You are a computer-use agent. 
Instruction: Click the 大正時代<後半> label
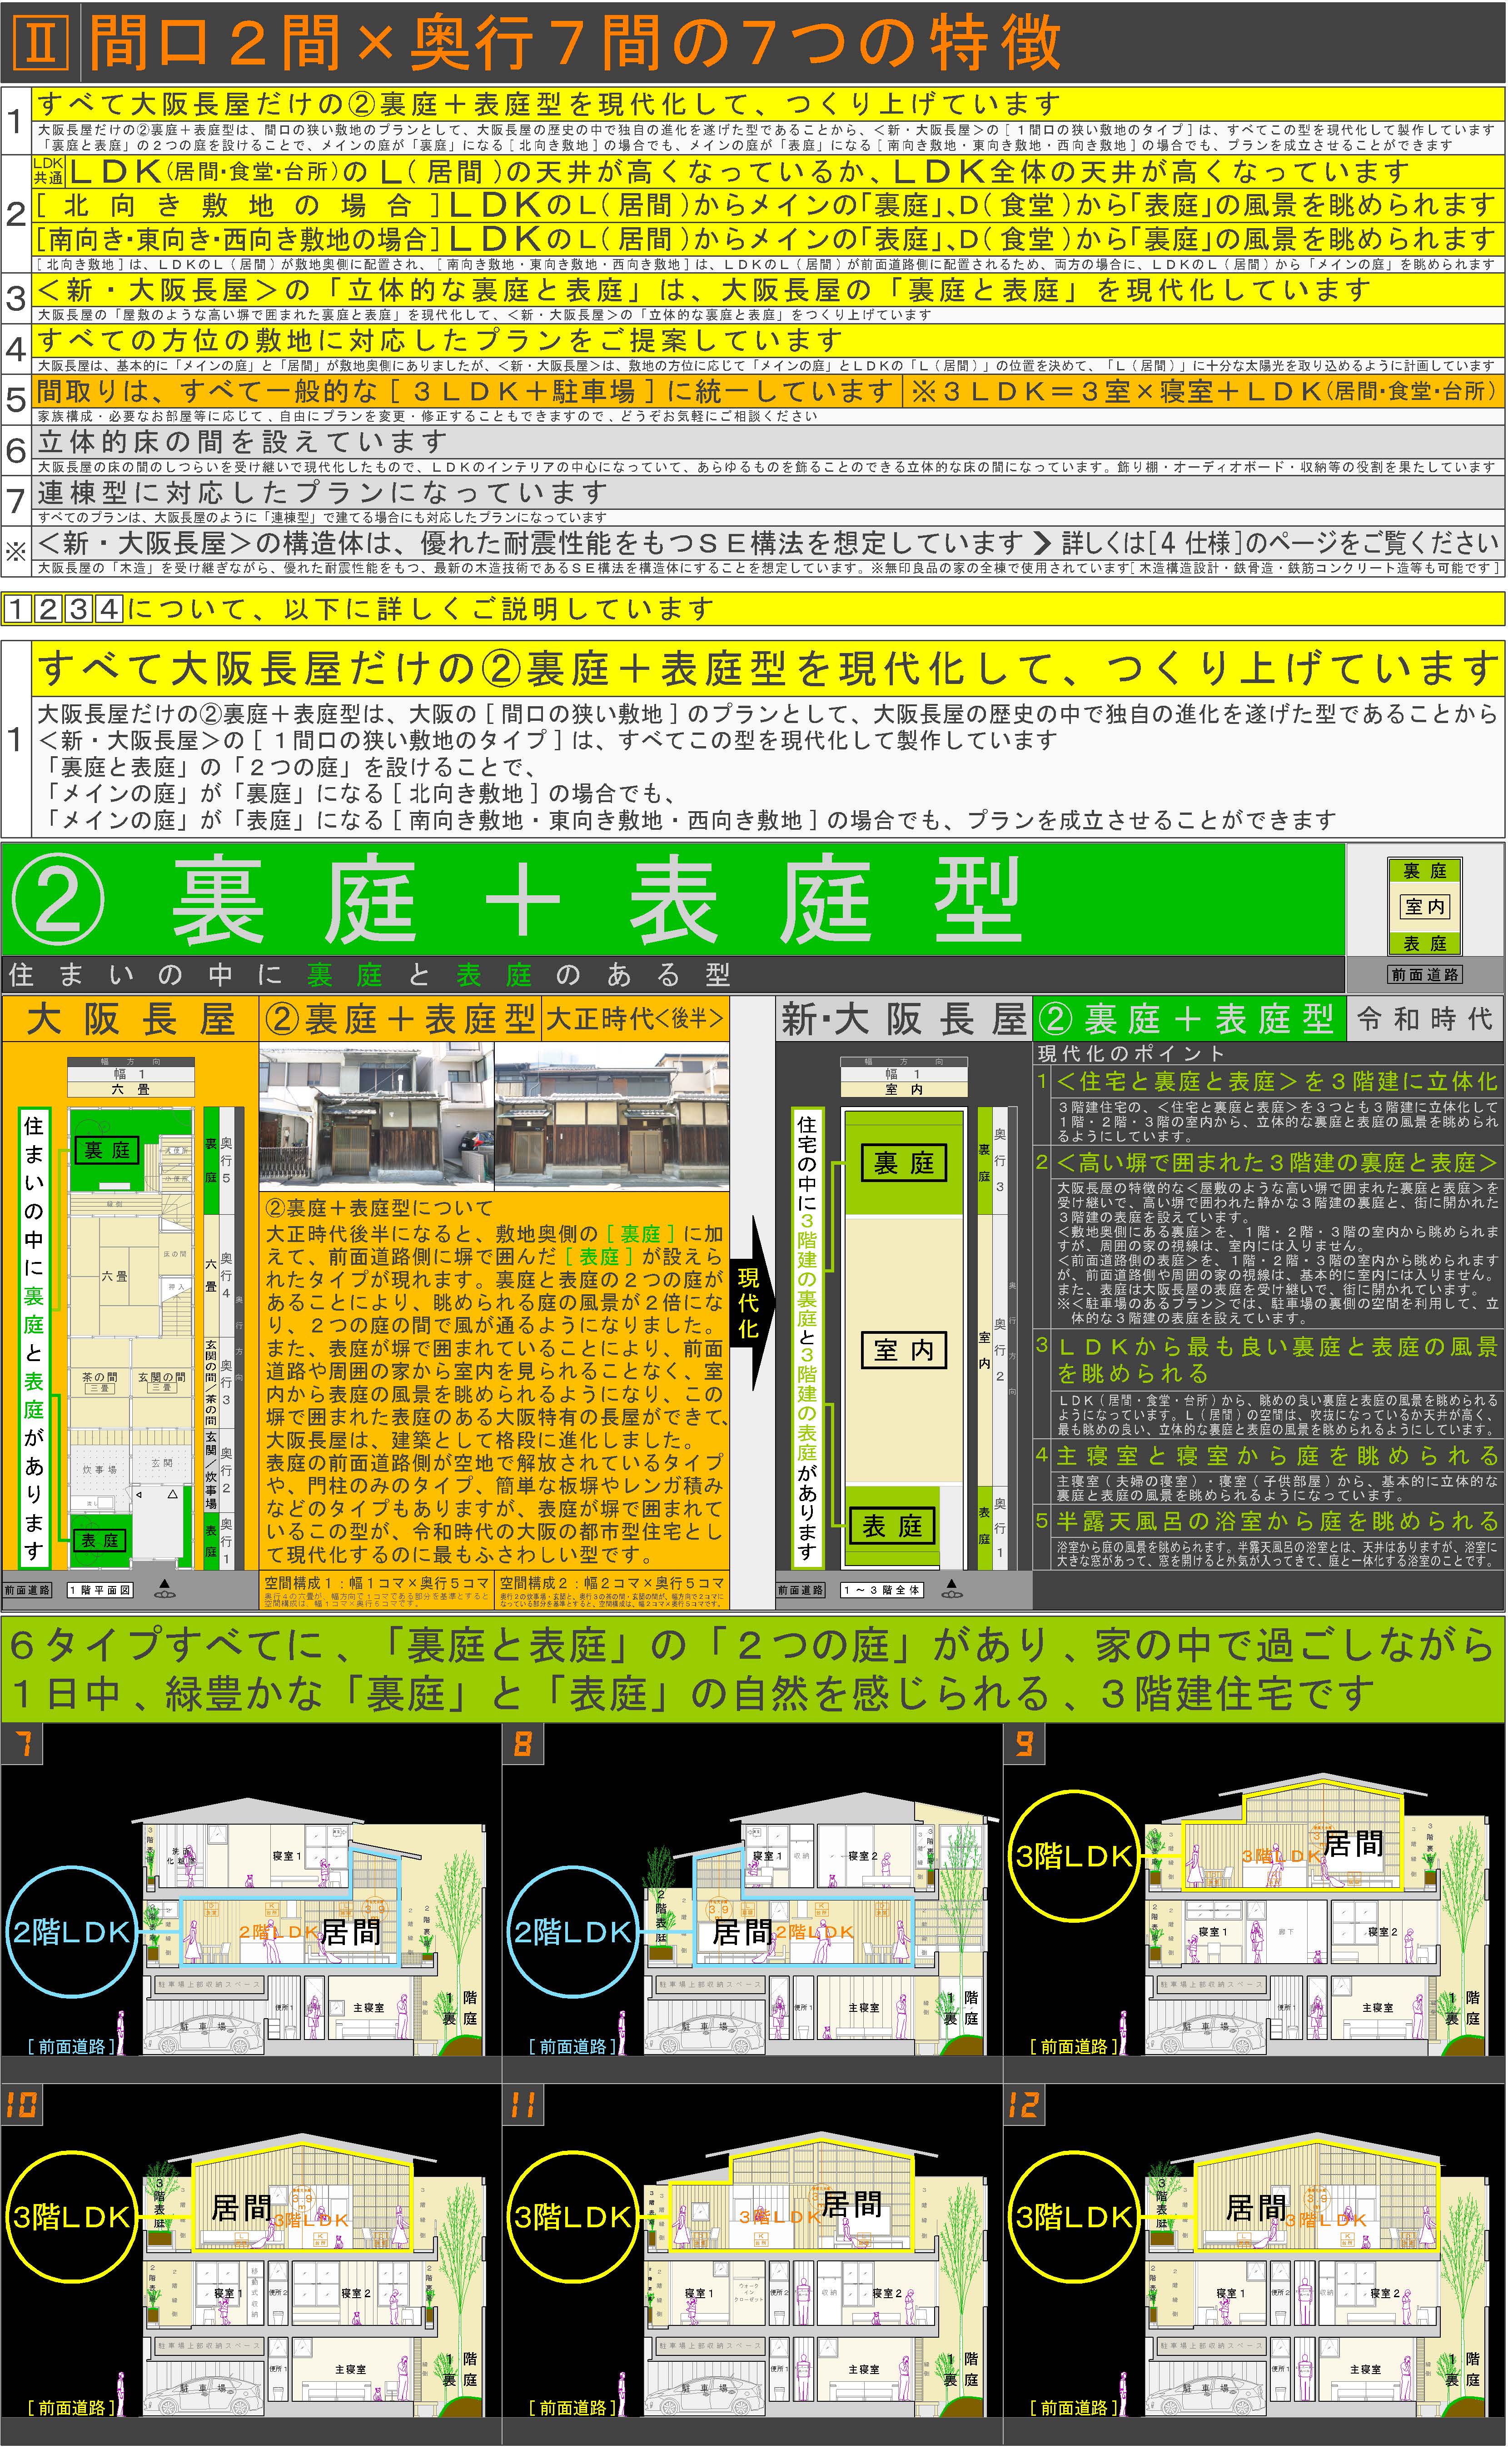click(x=635, y=1019)
